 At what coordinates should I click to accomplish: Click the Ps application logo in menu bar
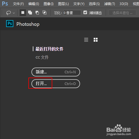(5, 4)
